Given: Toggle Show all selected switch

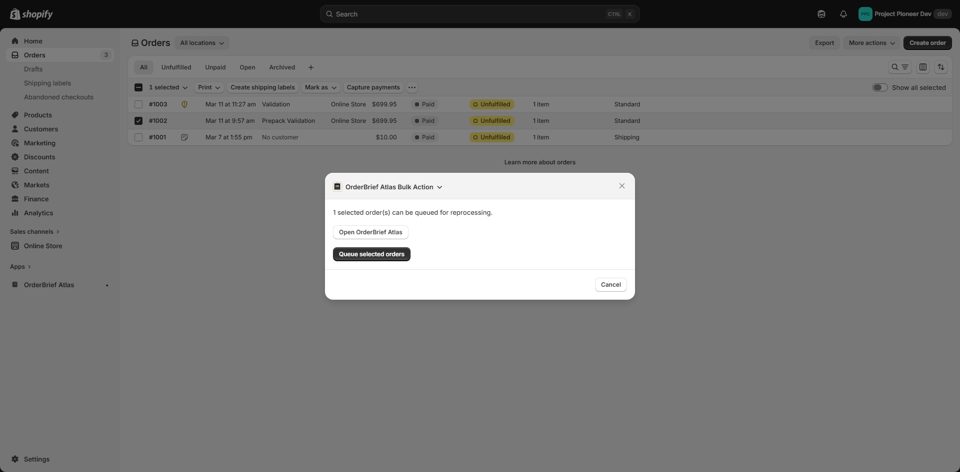Looking at the screenshot, I should (880, 87).
